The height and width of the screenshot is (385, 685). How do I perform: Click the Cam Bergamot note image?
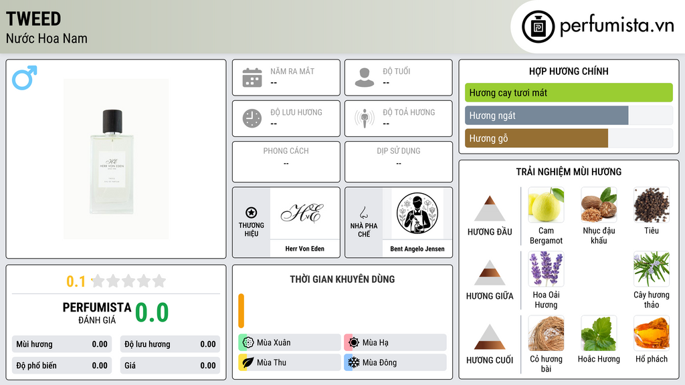click(546, 205)
